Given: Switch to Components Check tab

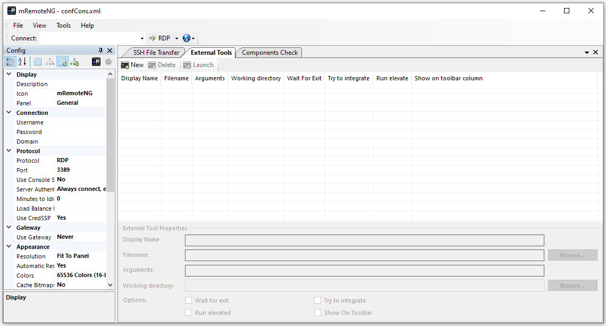Looking at the screenshot, I should (x=270, y=53).
